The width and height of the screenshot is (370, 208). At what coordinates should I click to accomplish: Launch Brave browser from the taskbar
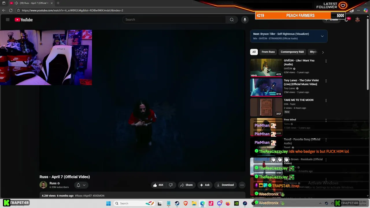pyautogui.click(x=186, y=203)
